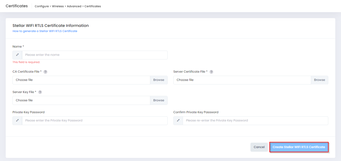Click the Server Certificate 'Choose file' box
Viewport: 341px width, 161px height.
tap(242, 80)
